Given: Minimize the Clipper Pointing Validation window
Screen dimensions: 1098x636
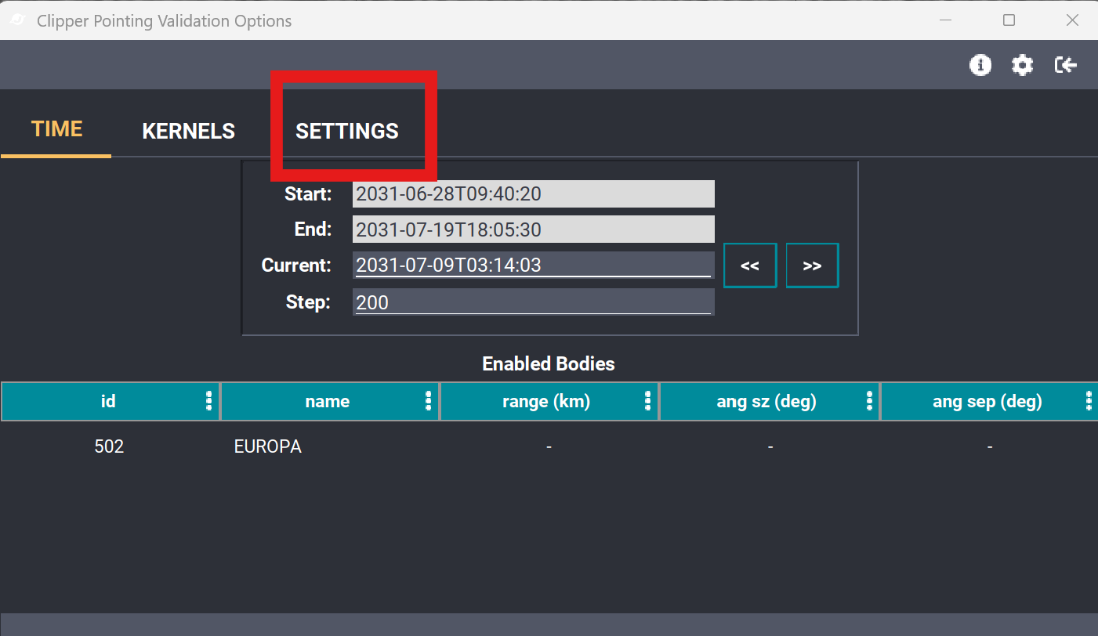Looking at the screenshot, I should click(x=947, y=20).
